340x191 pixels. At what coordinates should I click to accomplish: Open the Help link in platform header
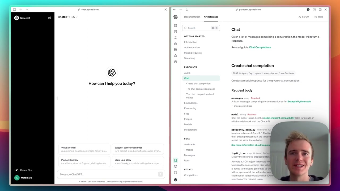(x=319, y=17)
